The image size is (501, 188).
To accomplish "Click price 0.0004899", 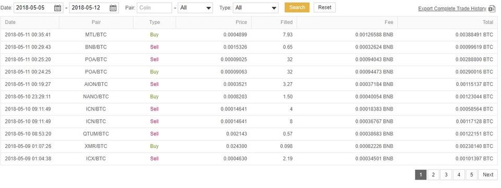I will click(x=235, y=35).
